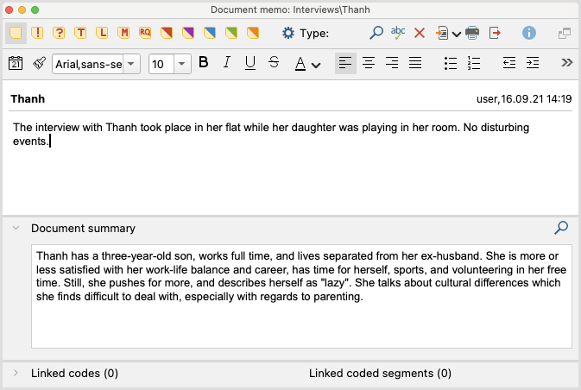Screen dimensions: 581x390
Task: Toggle bold formatting
Action: coord(204,63)
